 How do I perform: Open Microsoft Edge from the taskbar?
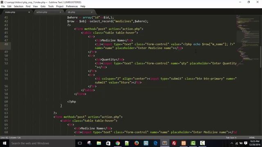click(x=156, y=143)
